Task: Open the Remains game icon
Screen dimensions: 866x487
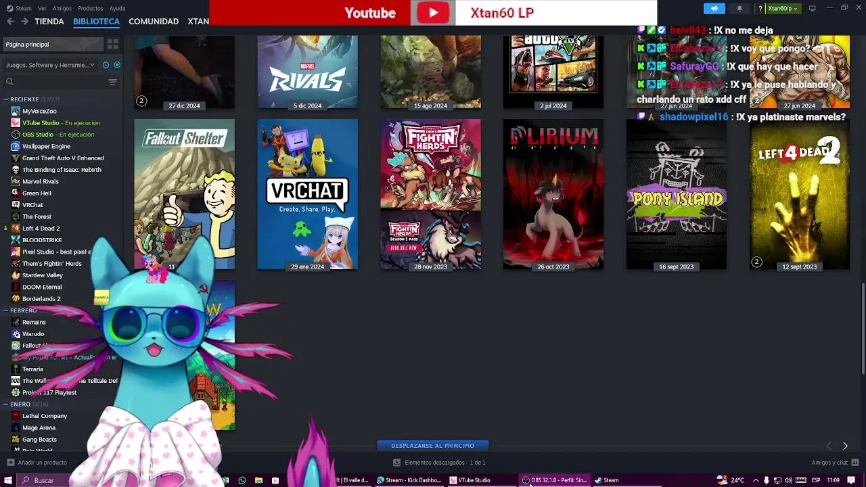Action: (x=16, y=322)
